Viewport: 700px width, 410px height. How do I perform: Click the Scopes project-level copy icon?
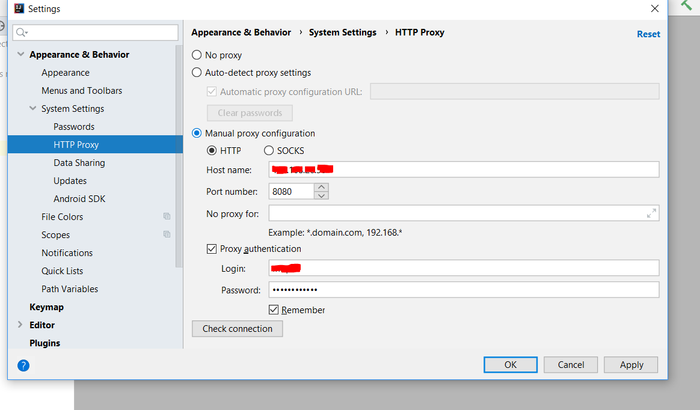click(167, 234)
